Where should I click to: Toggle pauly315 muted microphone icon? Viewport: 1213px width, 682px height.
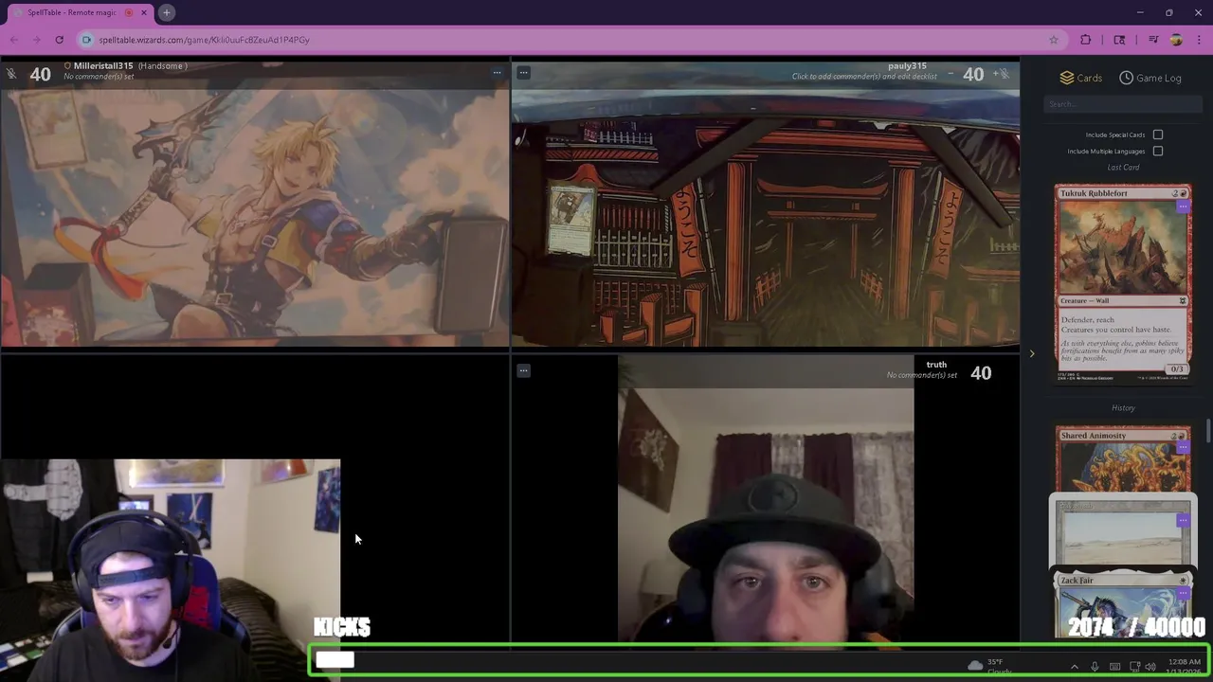coord(1005,74)
